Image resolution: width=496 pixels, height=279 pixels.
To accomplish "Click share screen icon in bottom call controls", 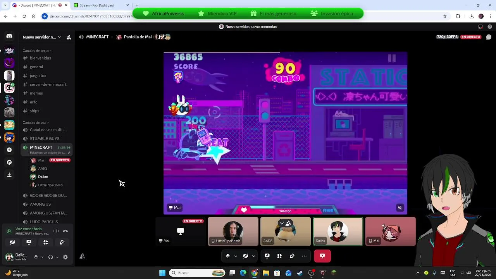I will [x=267, y=256].
